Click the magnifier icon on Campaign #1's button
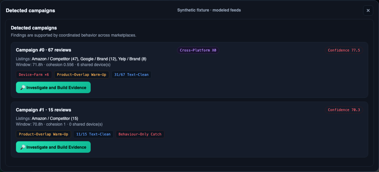 23,147
